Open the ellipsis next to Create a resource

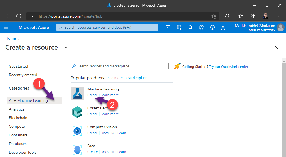[67, 48]
